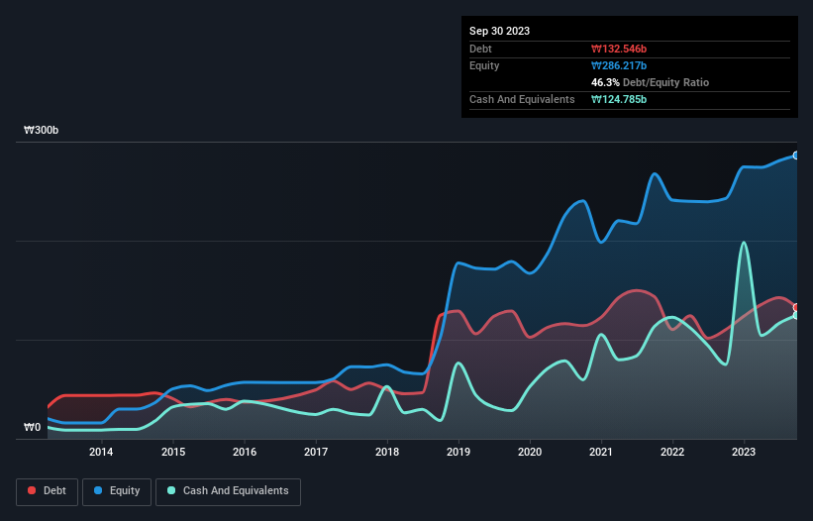Select the red Debt endpoint marker

click(796, 307)
